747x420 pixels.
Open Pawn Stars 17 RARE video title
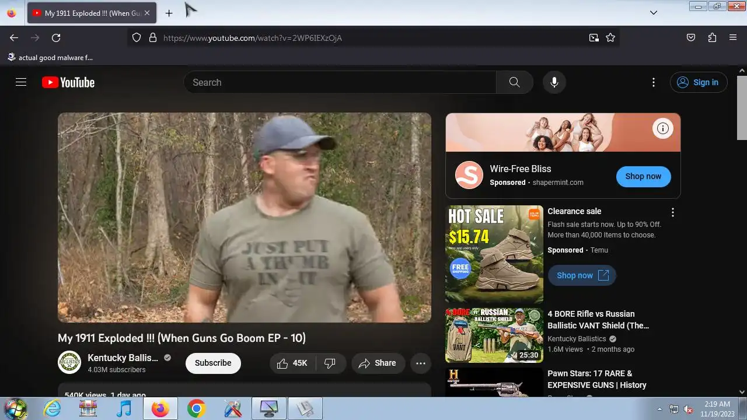(x=597, y=379)
